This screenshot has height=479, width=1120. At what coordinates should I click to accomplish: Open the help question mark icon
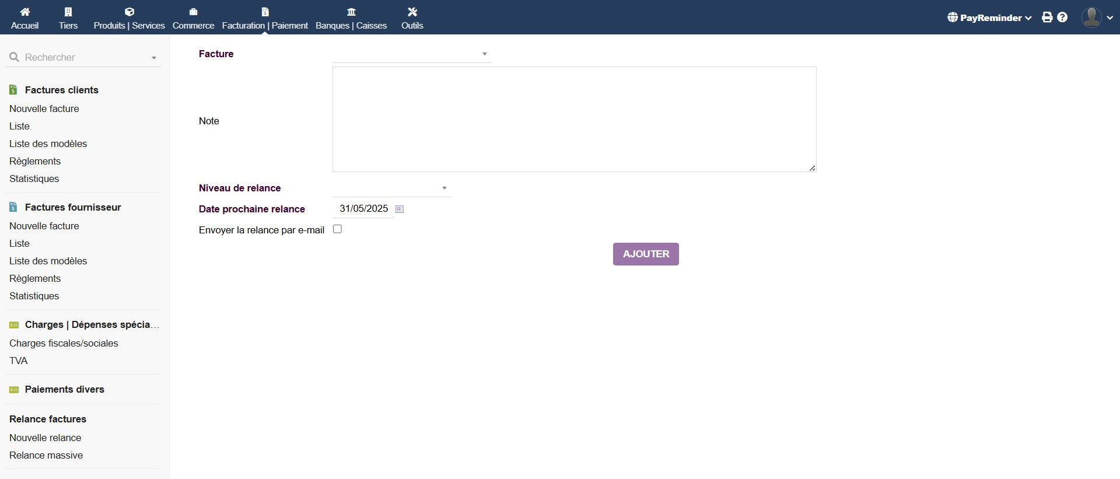click(1062, 18)
